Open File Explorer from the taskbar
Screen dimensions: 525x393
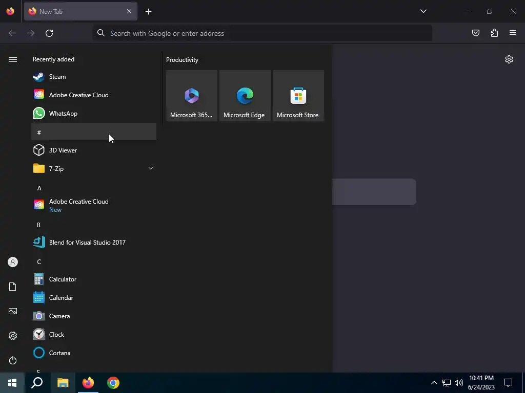(x=63, y=383)
